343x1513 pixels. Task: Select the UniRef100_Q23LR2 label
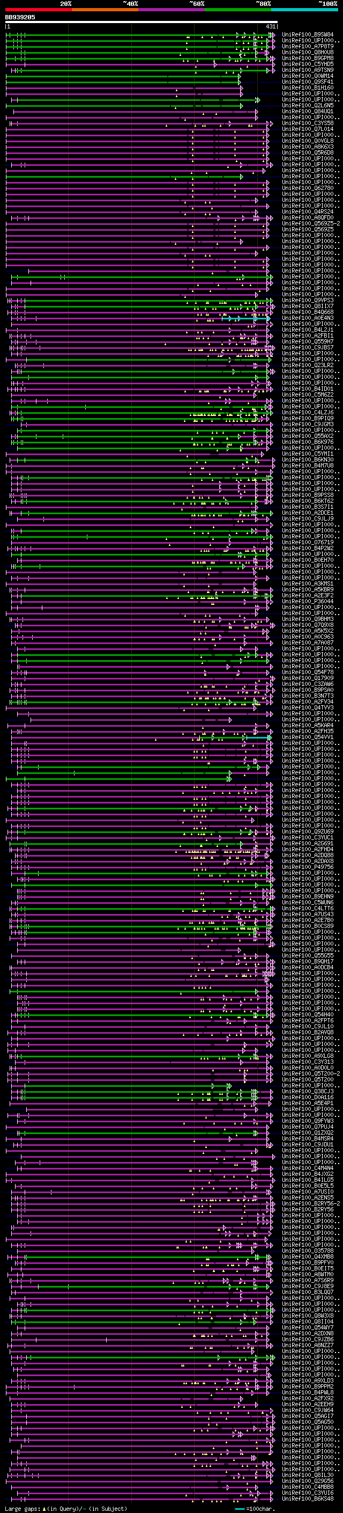[x=308, y=366]
